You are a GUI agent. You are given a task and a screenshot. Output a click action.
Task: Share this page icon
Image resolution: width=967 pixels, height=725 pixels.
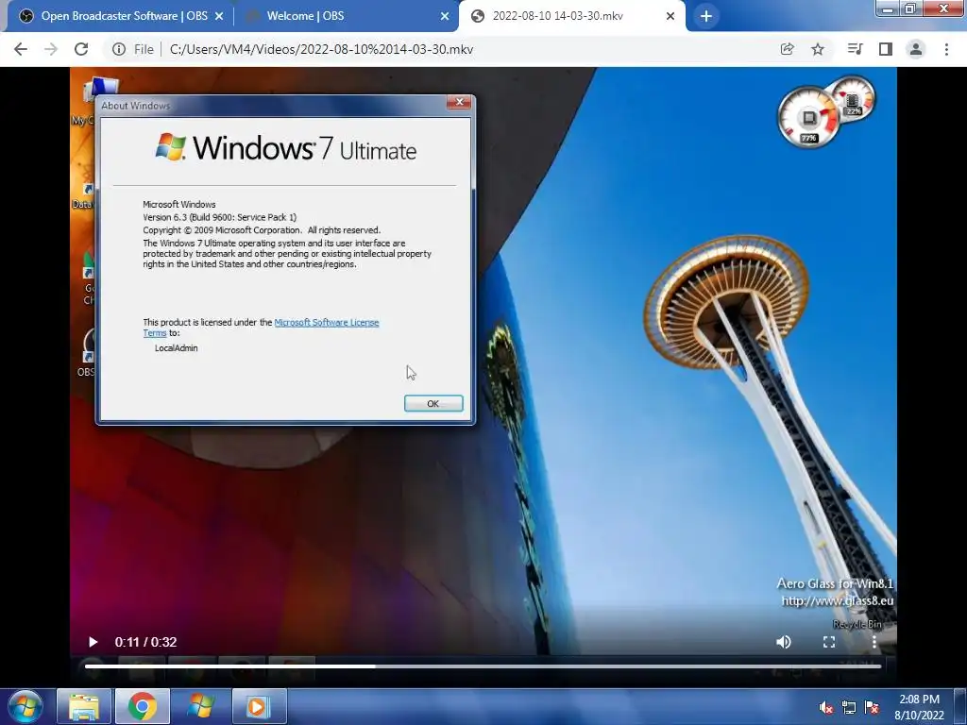pyautogui.click(x=787, y=49)
